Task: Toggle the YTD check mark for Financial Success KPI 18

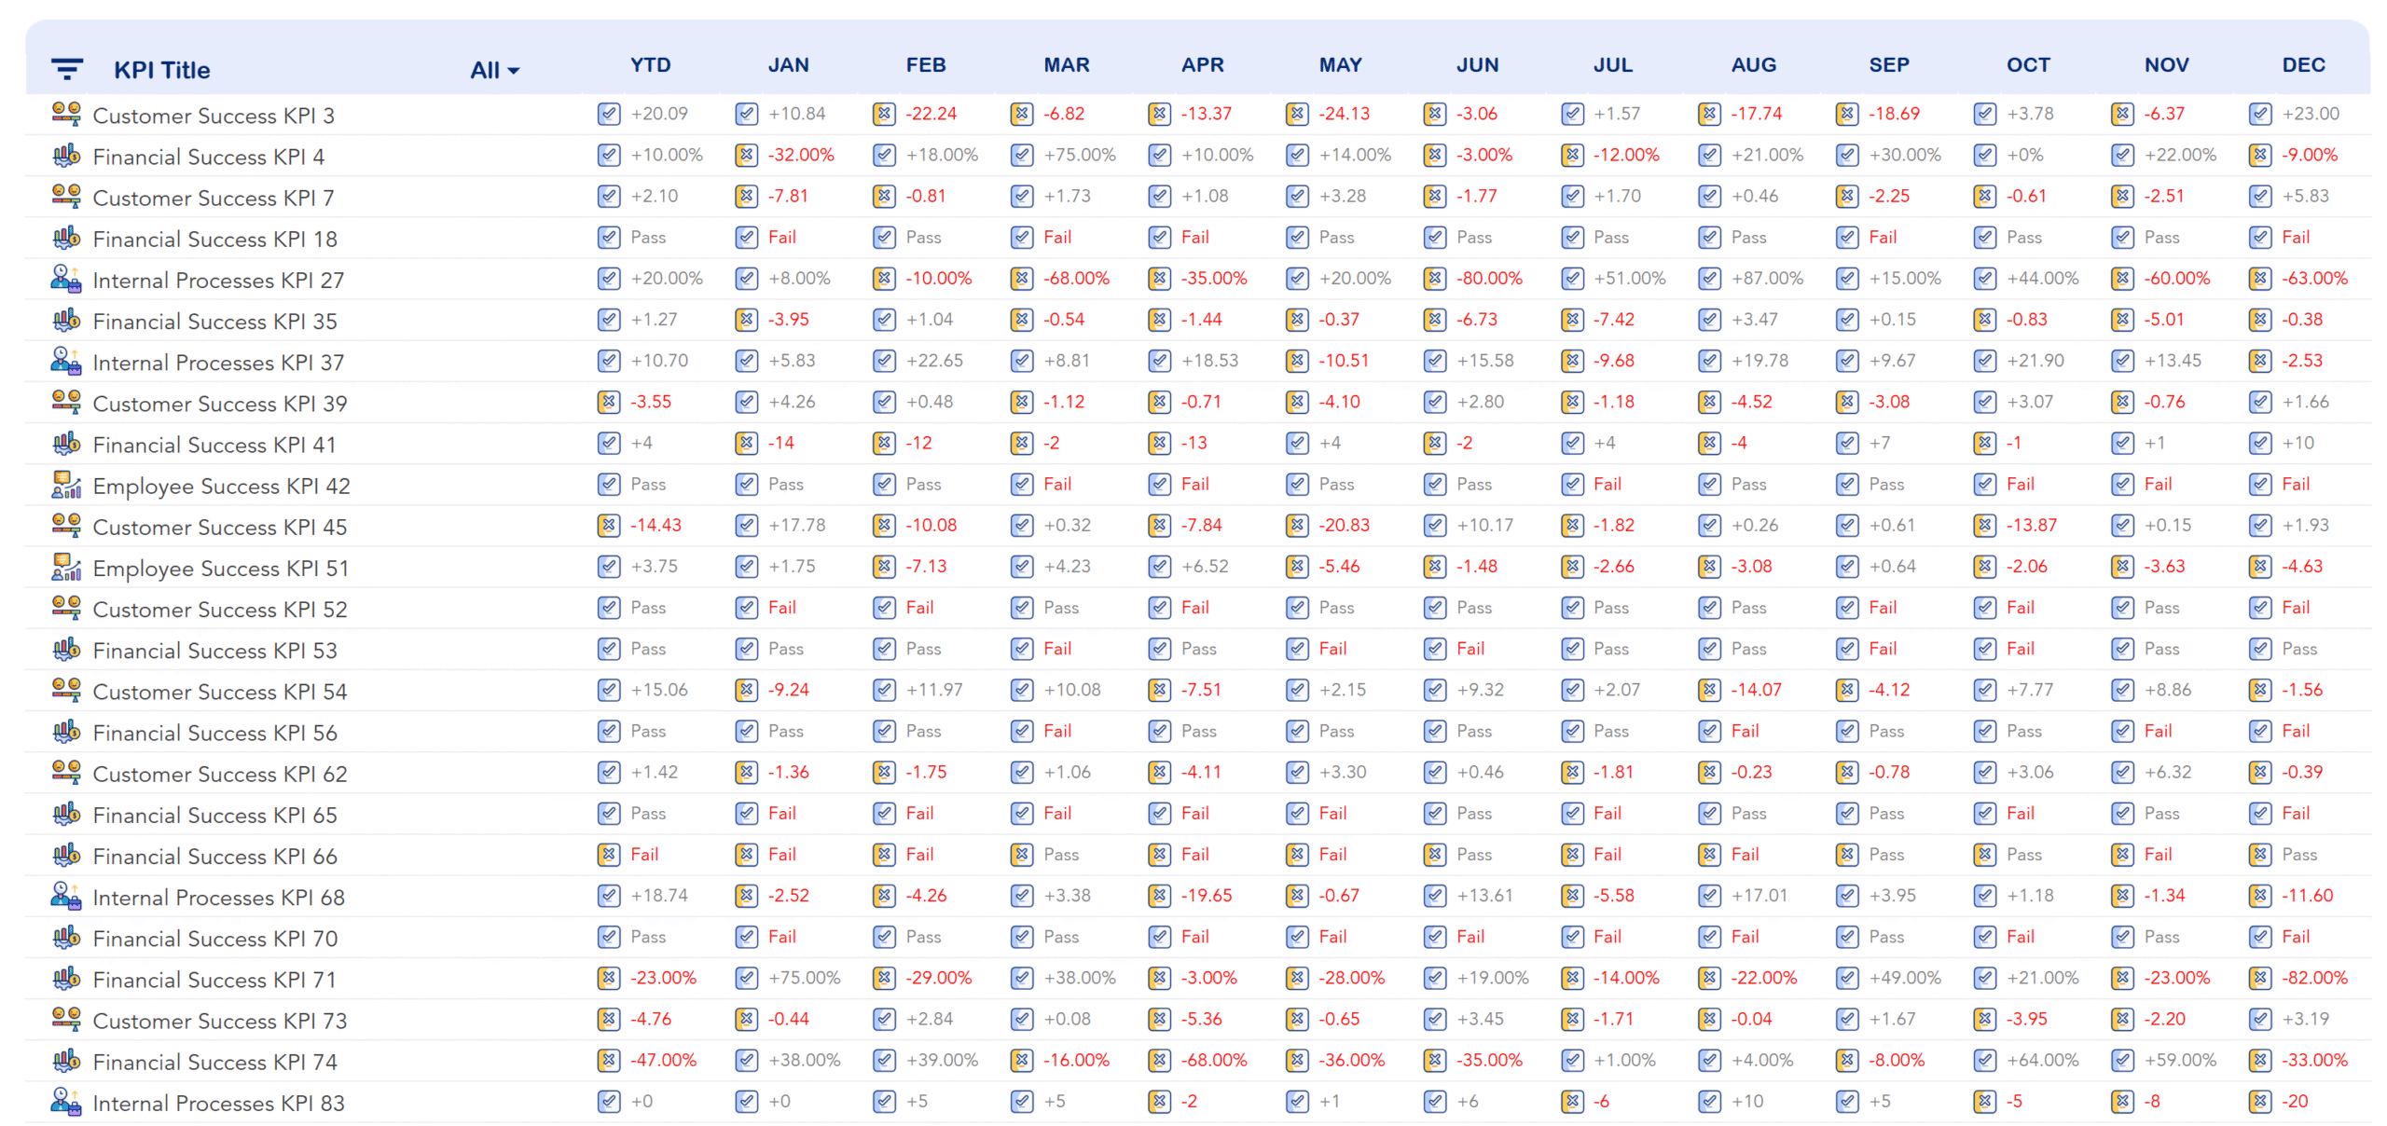Action: (608, 238)
